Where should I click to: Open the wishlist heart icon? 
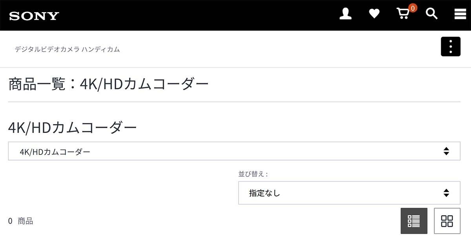point(374,15)
